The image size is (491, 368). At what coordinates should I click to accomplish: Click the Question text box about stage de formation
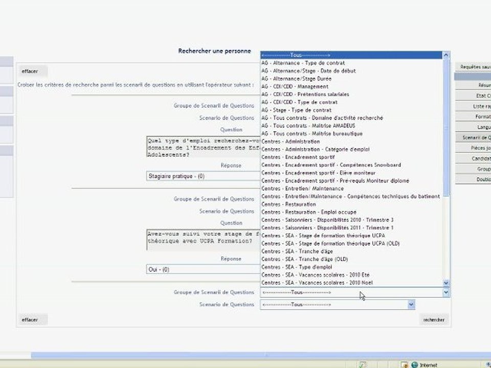pos(204,240)
